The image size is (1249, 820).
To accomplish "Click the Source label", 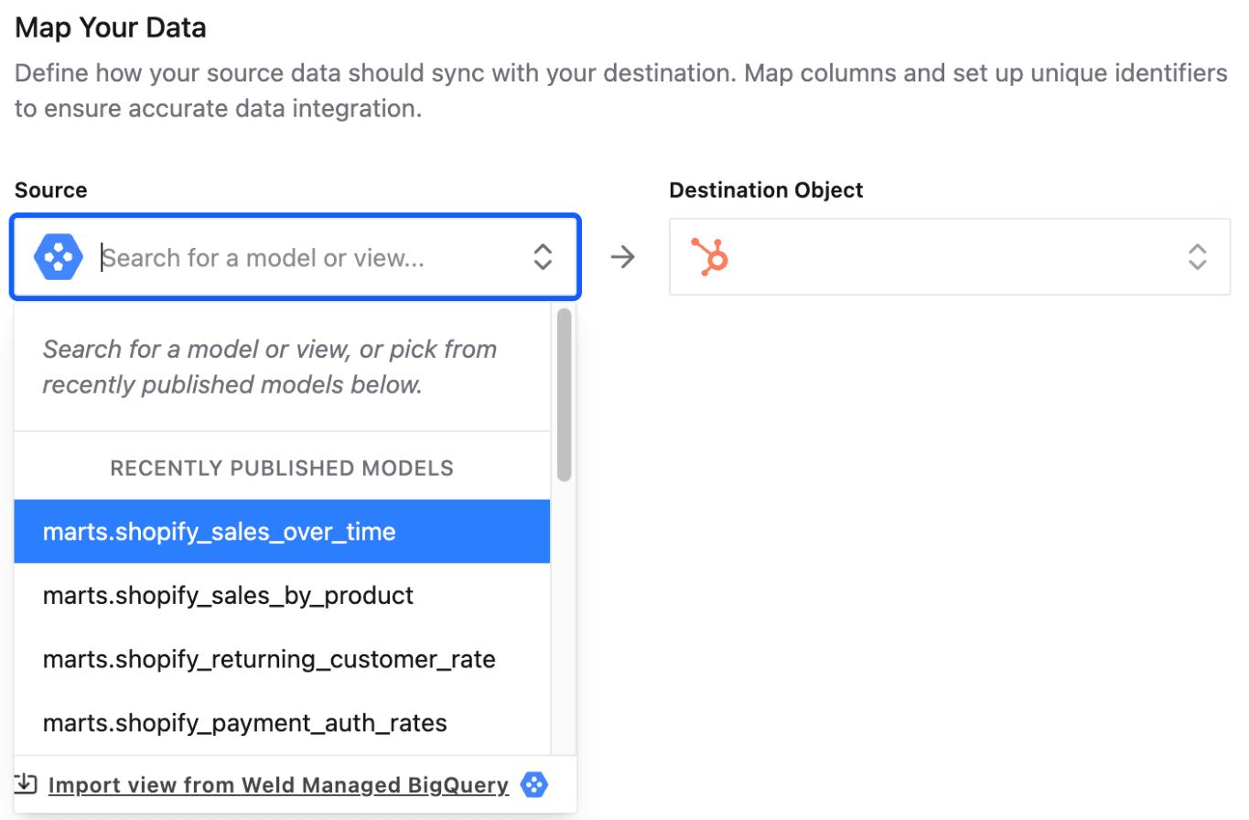I will coord(51,190).
